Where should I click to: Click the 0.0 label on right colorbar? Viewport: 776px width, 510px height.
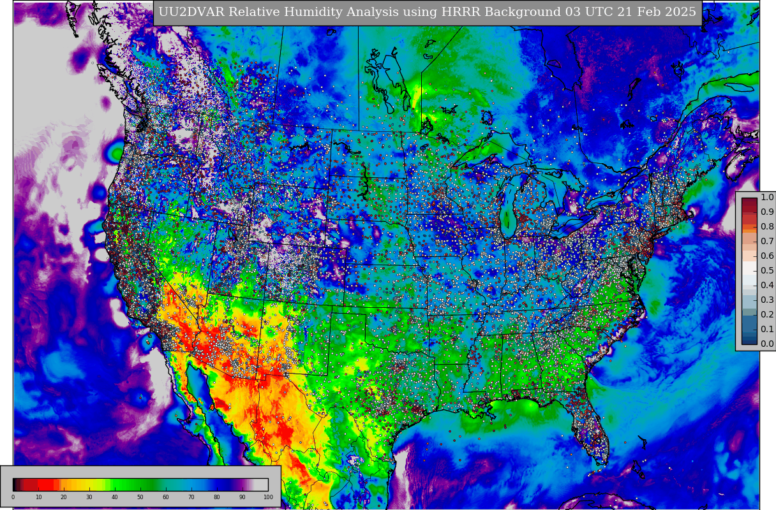pyautogui.click(x=767, y=344)
